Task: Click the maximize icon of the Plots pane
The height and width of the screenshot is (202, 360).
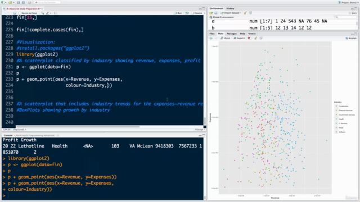Action: pyautogui.click(x=355, y=34)
